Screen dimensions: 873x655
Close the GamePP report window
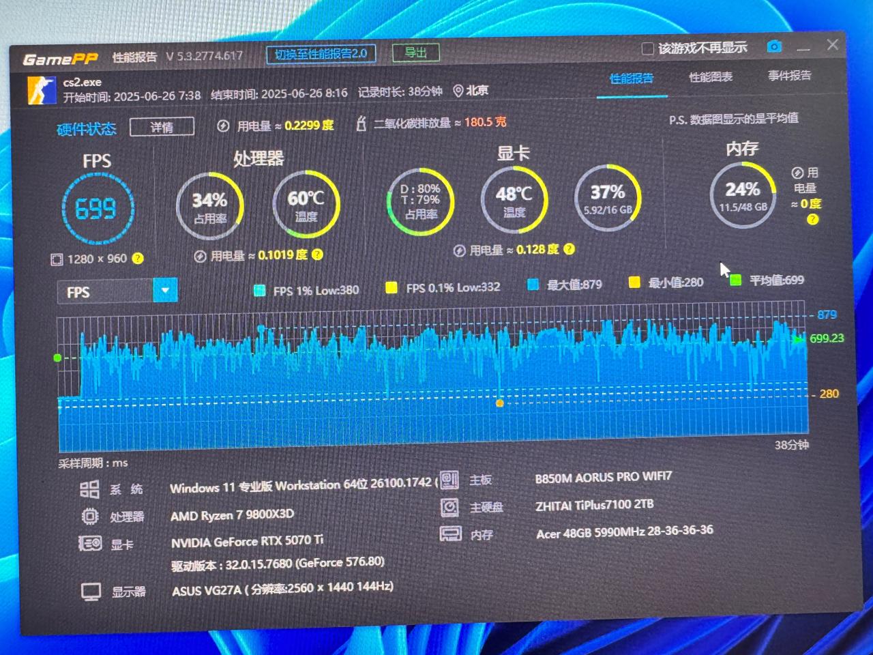pyautogui.click(x=833, y=45)
